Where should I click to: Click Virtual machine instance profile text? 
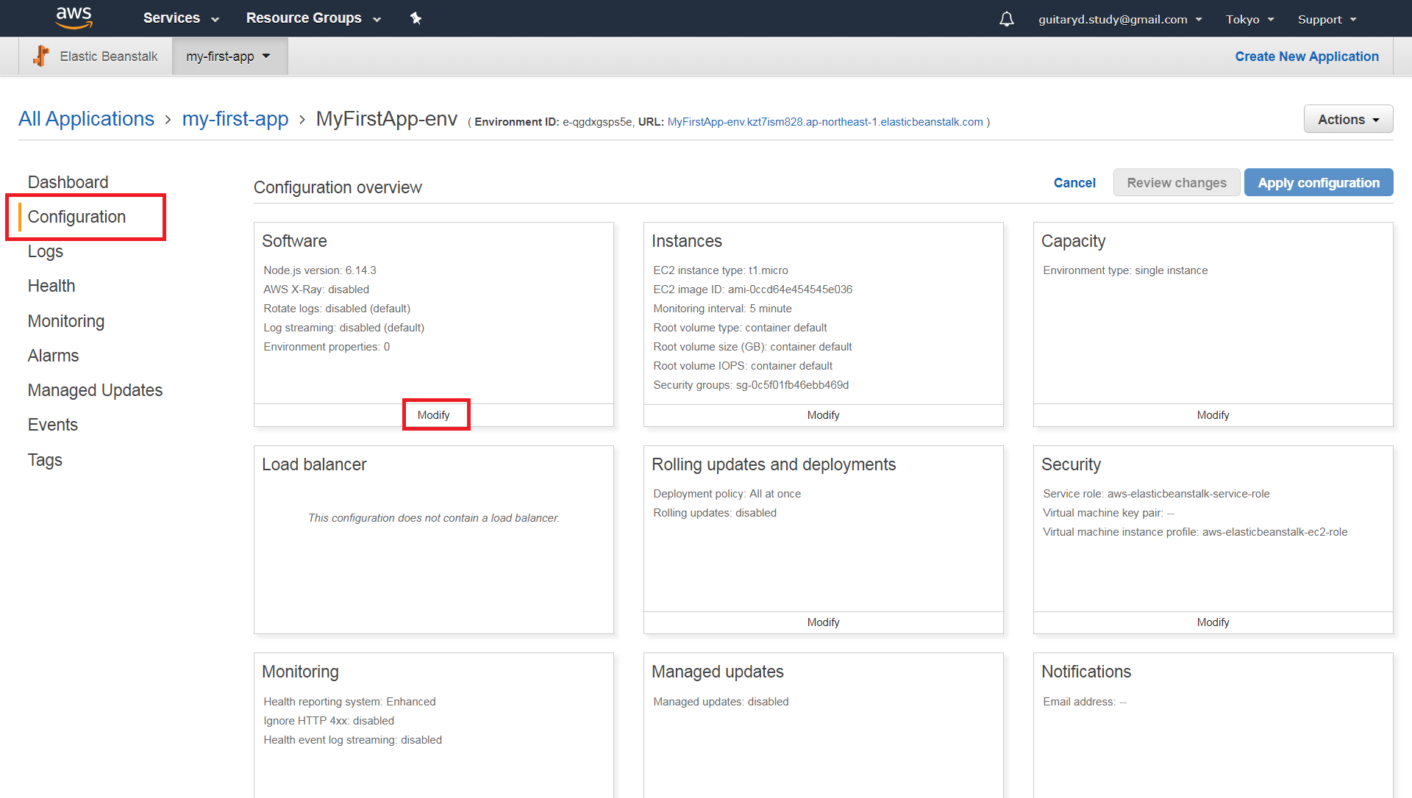pyautogui.click(x=1195, y=532)
